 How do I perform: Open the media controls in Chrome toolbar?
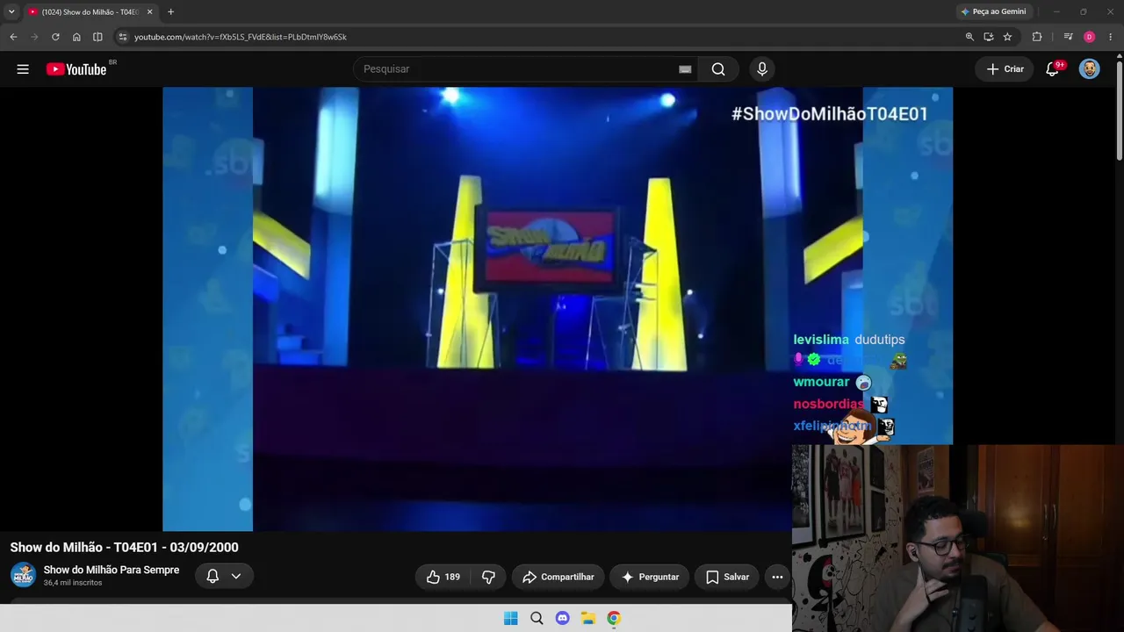click(1068, 37)
